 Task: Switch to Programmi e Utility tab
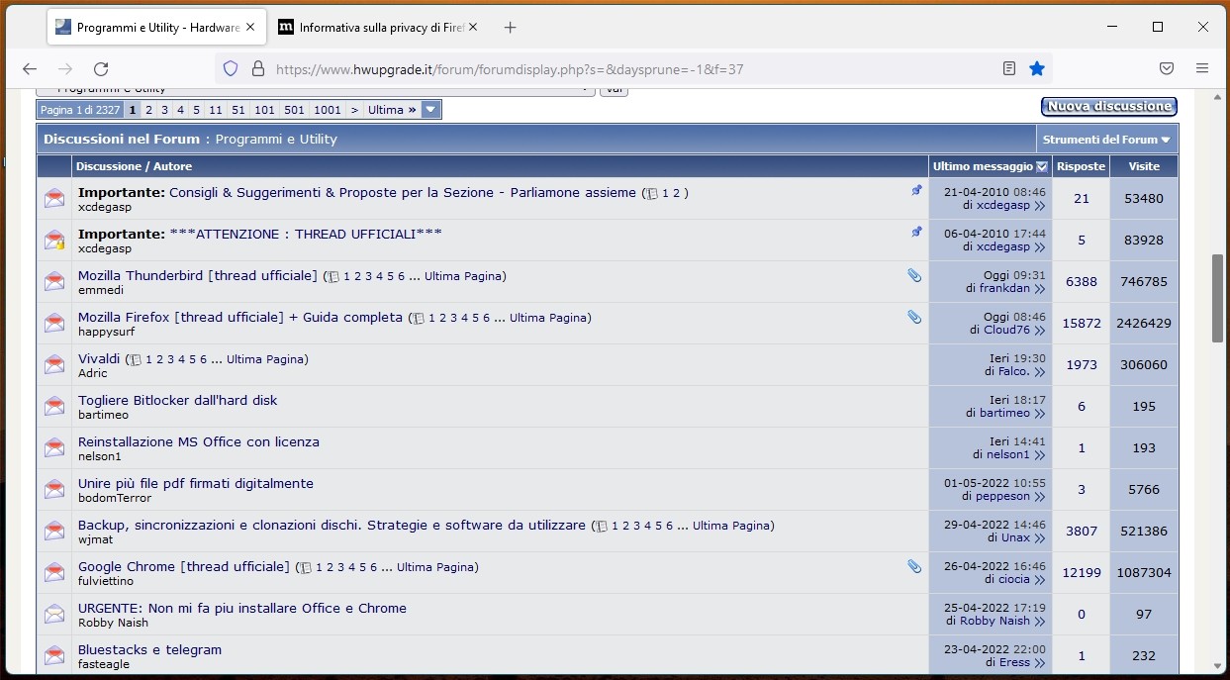click(x=155, y=28)
